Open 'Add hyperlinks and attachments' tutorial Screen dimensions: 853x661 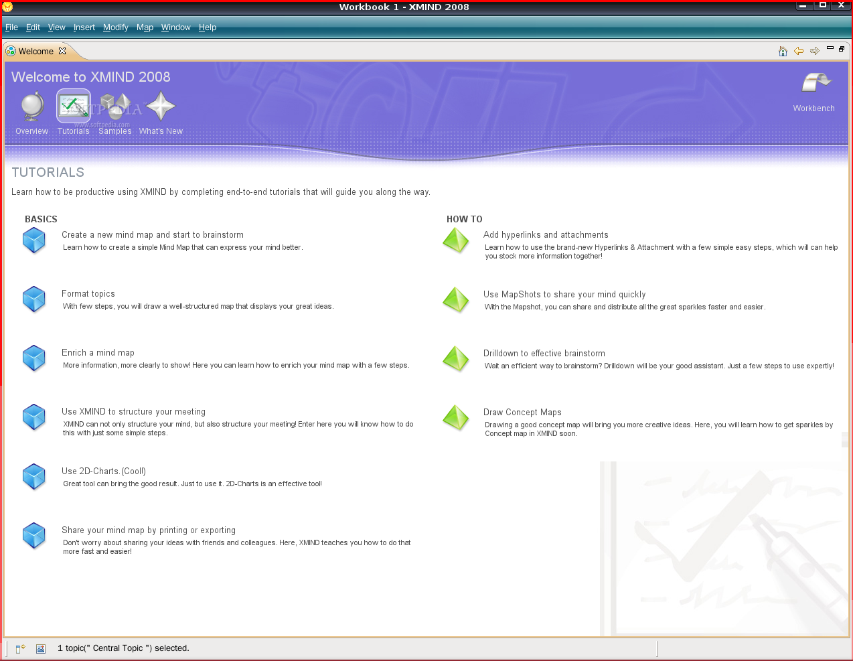point(546,235)
